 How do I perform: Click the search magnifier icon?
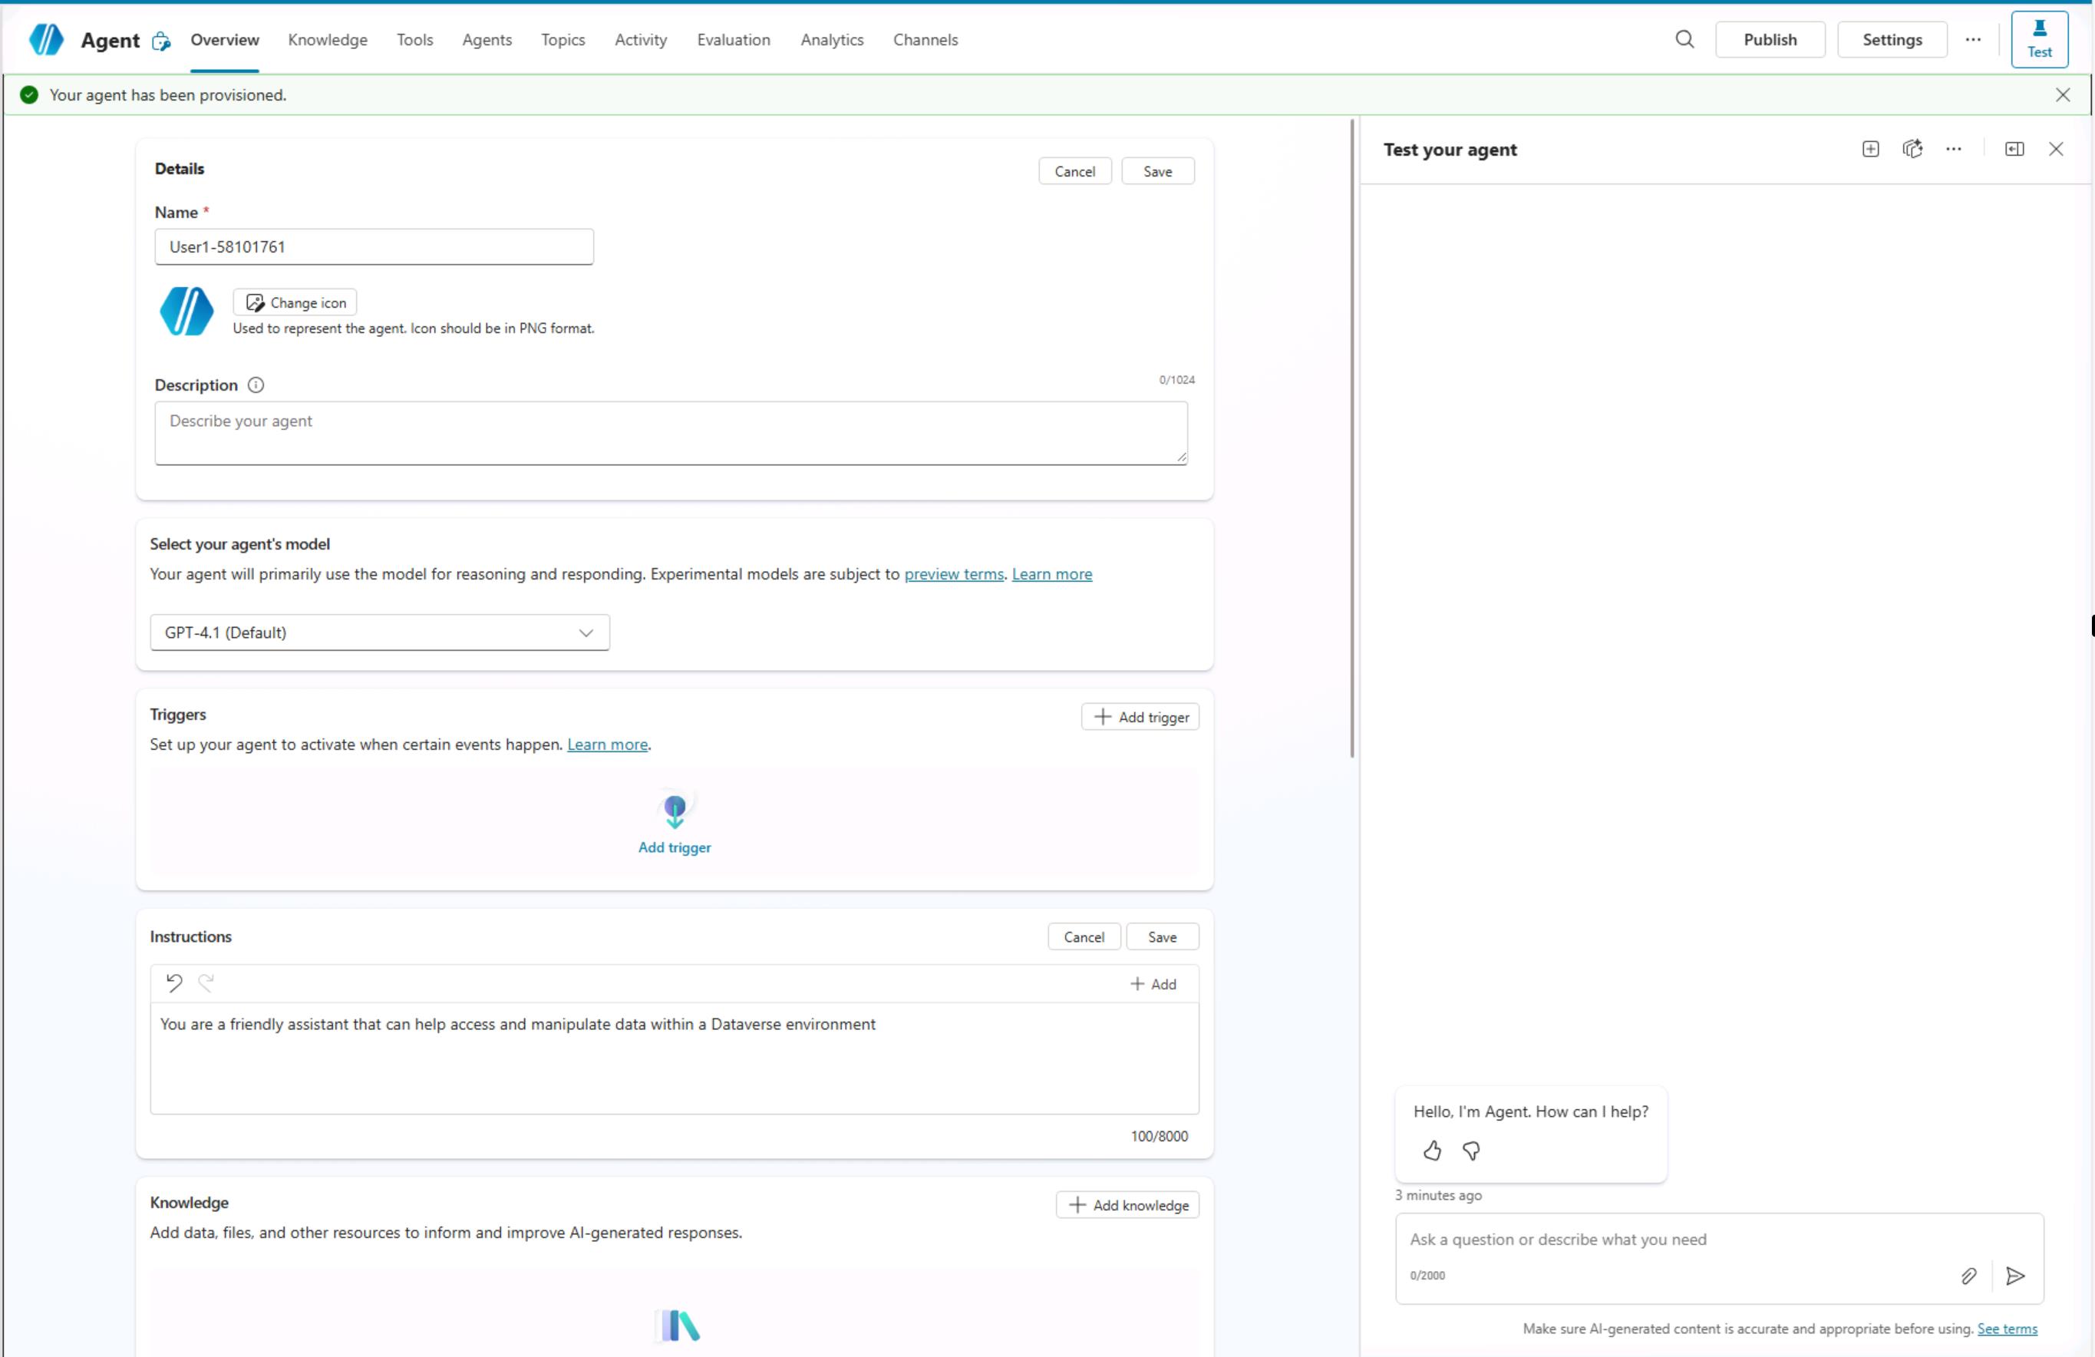[x=1684, y=40]
